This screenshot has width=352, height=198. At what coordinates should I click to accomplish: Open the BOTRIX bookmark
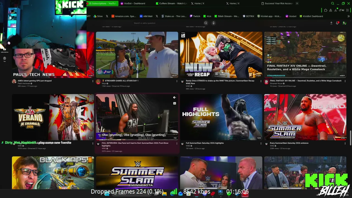tap(248, 16)
